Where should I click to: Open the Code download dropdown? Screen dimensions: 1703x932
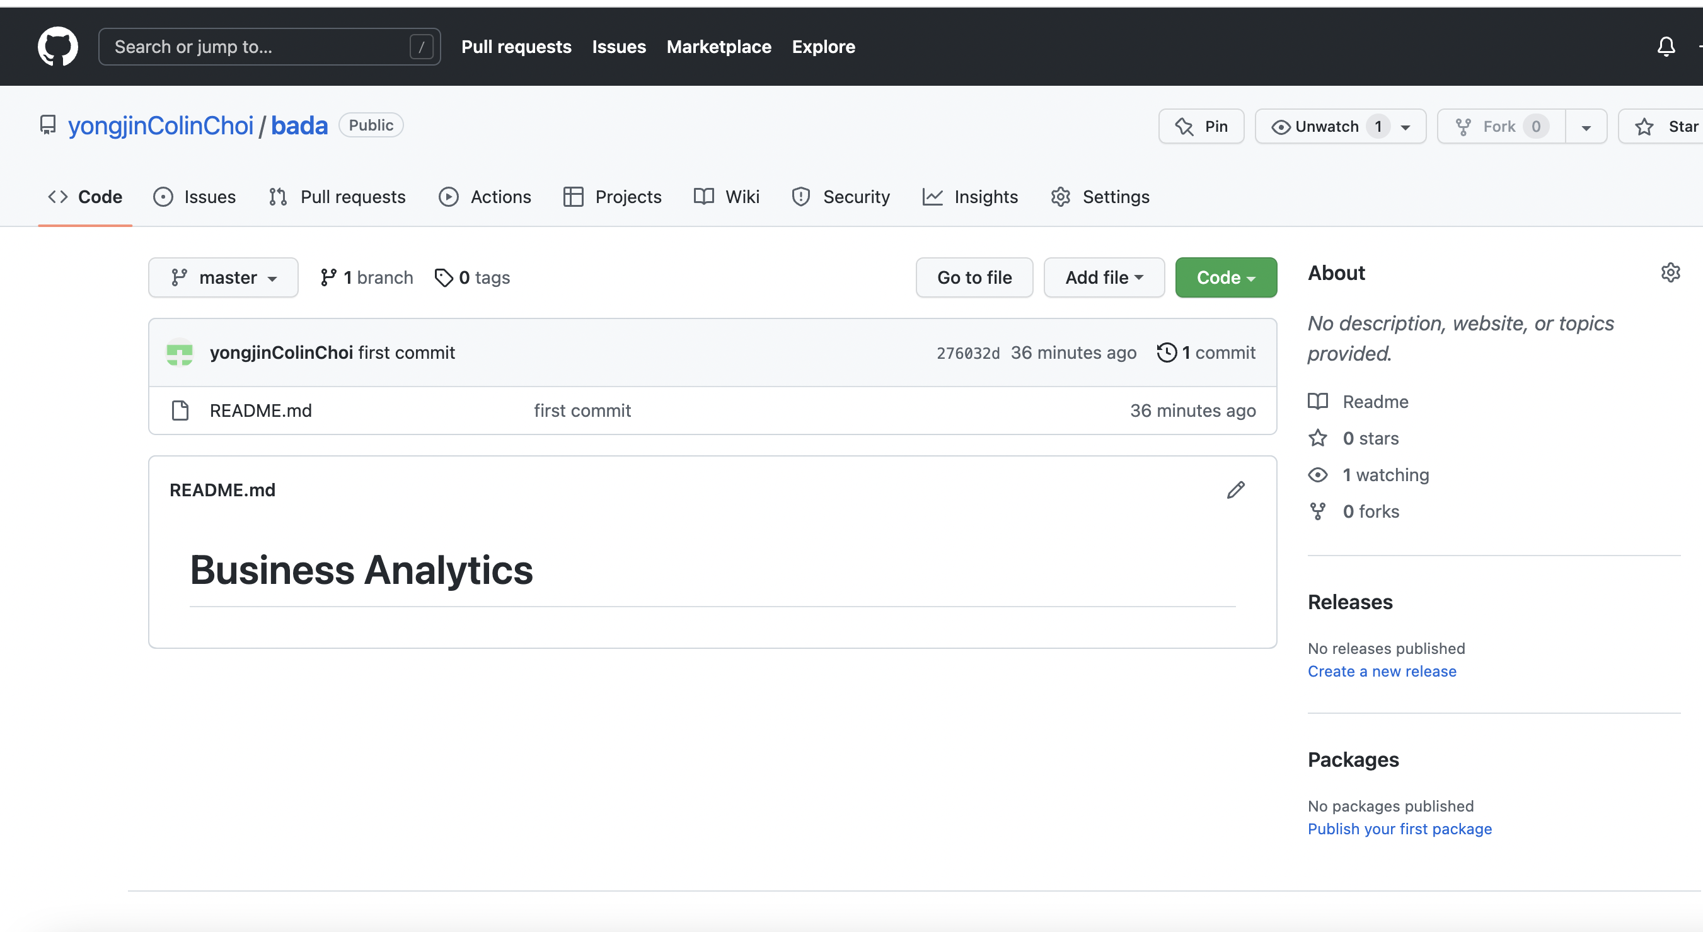click(x=1225, y=277)
